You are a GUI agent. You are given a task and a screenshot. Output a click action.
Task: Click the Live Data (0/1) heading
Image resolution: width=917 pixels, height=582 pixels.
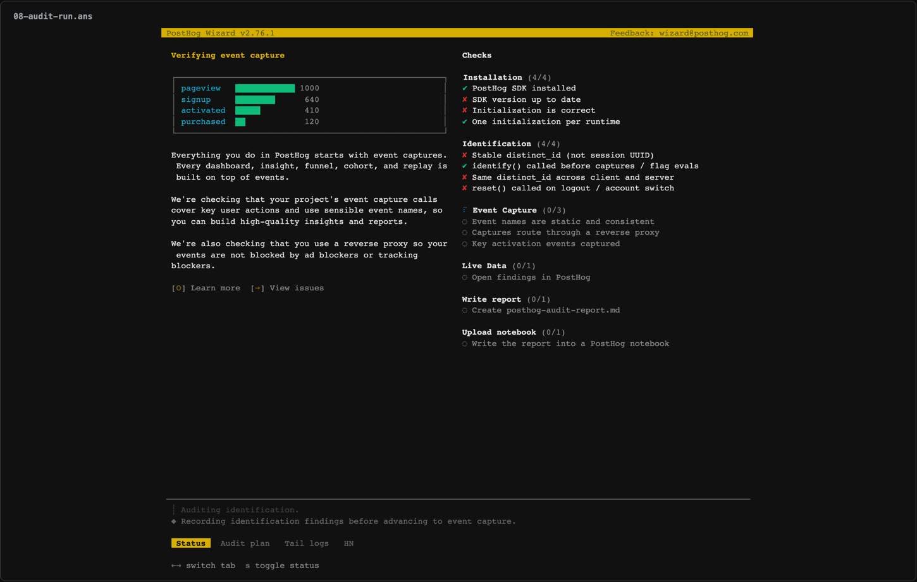click(499, 266)
